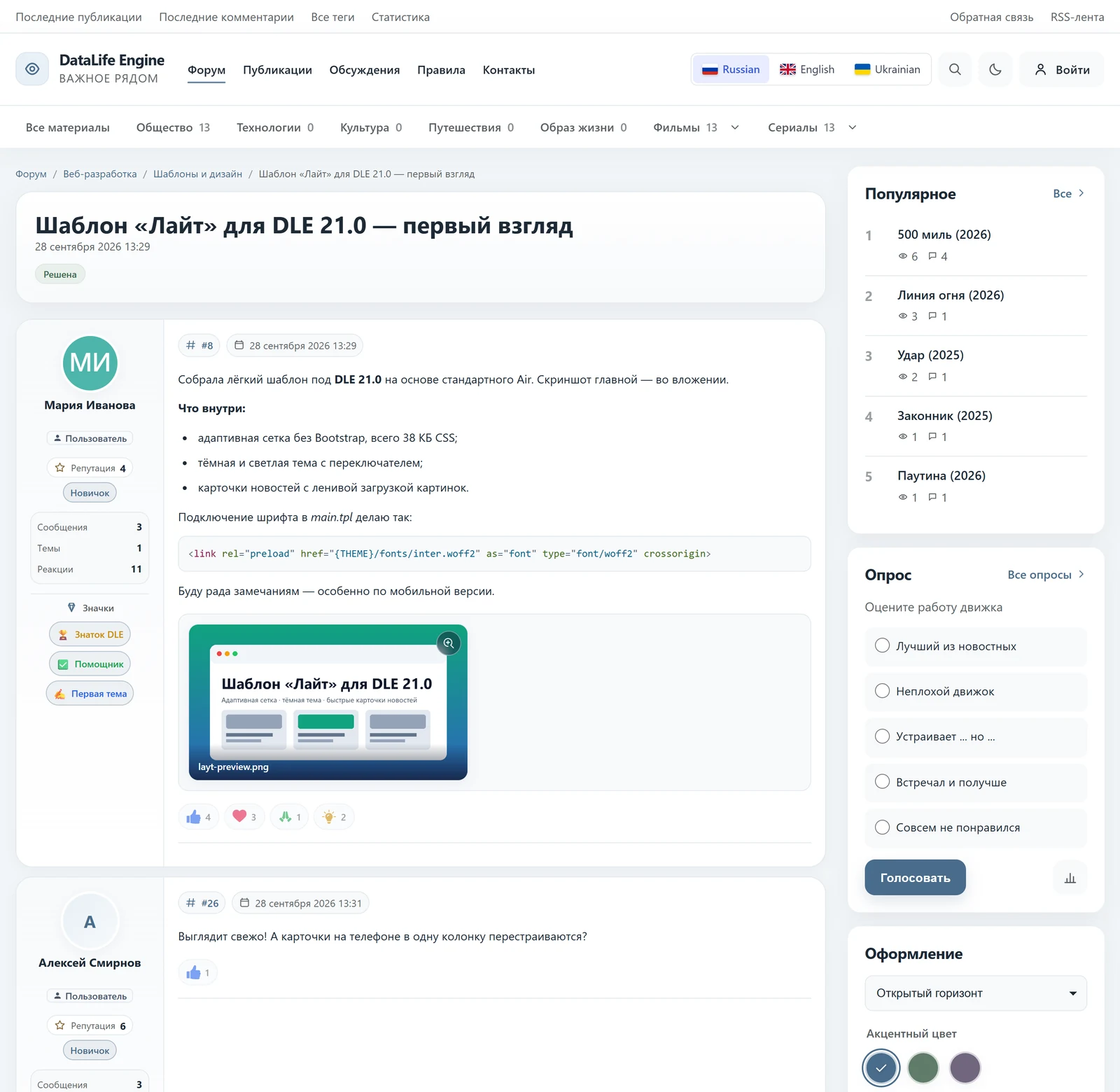Open all popular items via Все link
Viewport: 1120px width, 1092px height.
click(1069, 193)
